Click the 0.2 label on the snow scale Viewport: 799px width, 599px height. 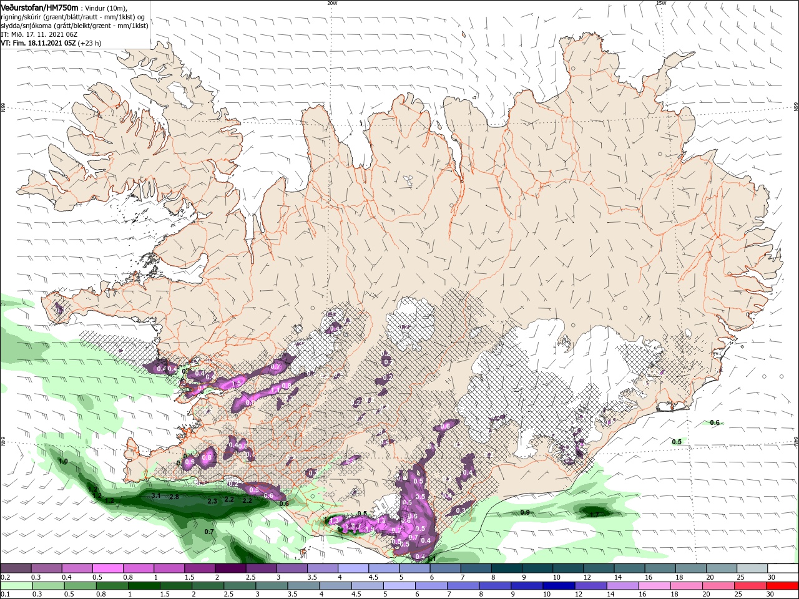pos(4,577)
